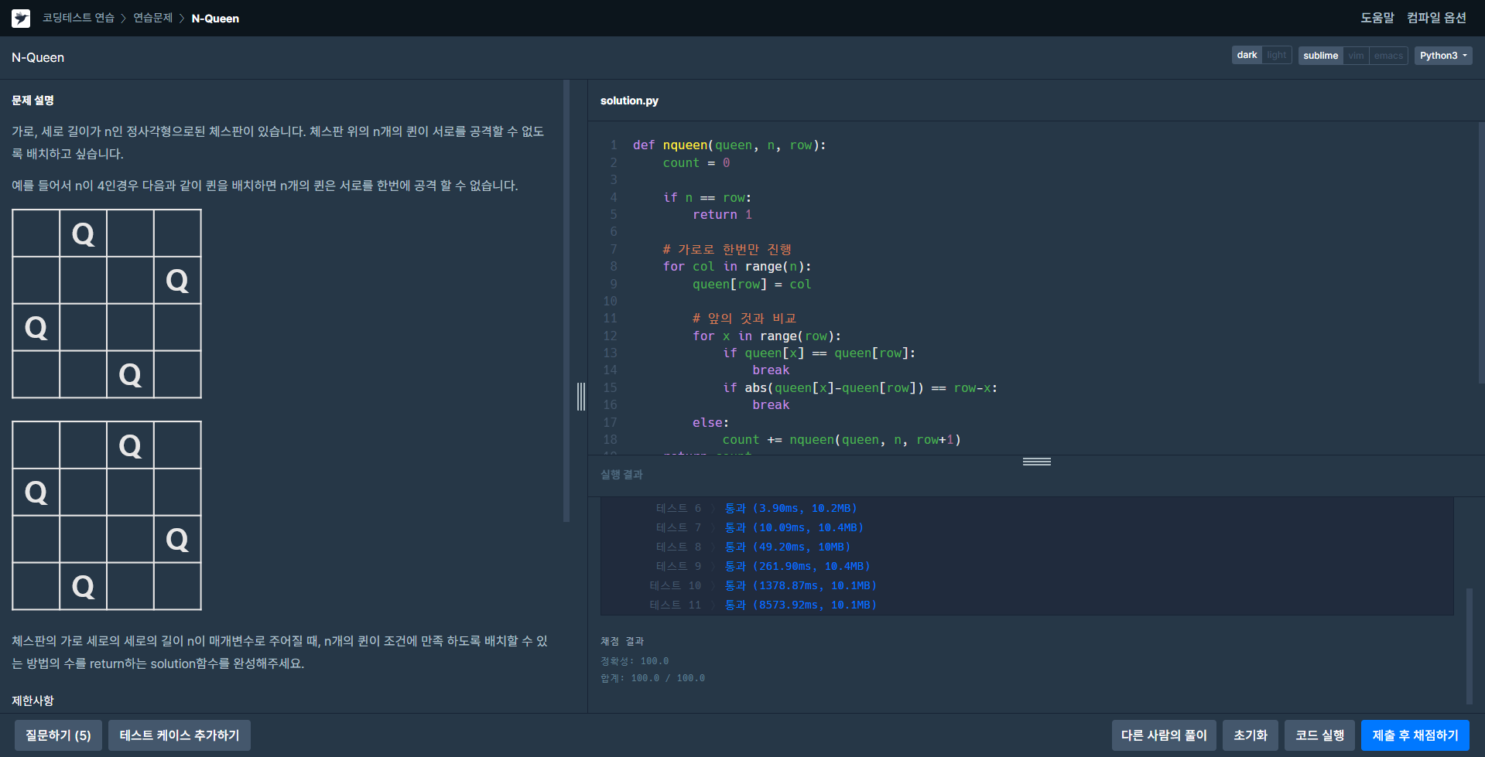
Task: Click the code editor vertical scrollbar
Action: 1481,252
